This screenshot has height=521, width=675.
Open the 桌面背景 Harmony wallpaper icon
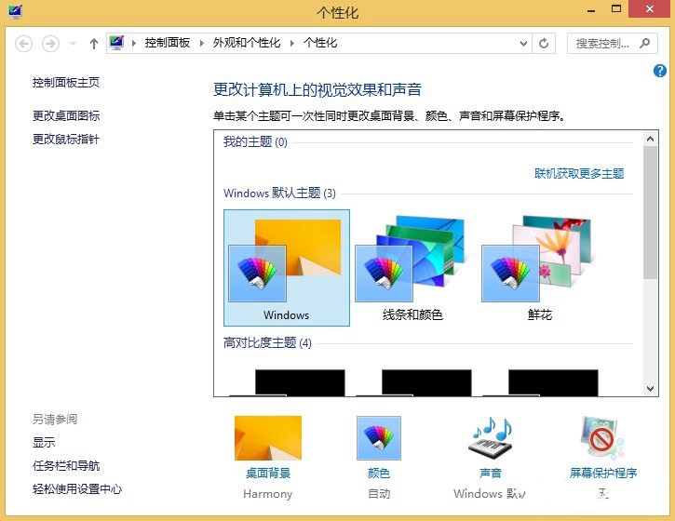[x=268, y=438]
